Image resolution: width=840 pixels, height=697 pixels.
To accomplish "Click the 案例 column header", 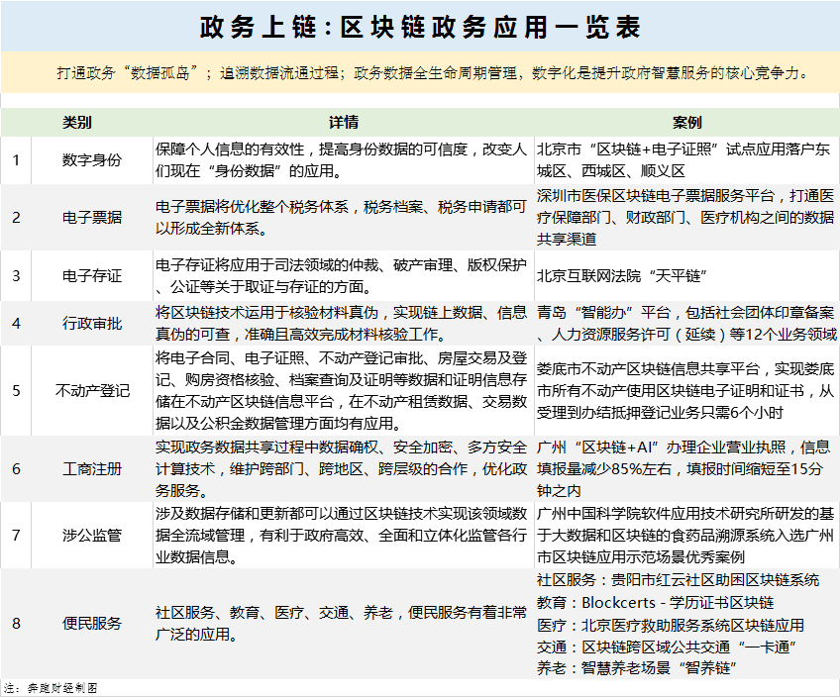I will (x=686, y=123).
